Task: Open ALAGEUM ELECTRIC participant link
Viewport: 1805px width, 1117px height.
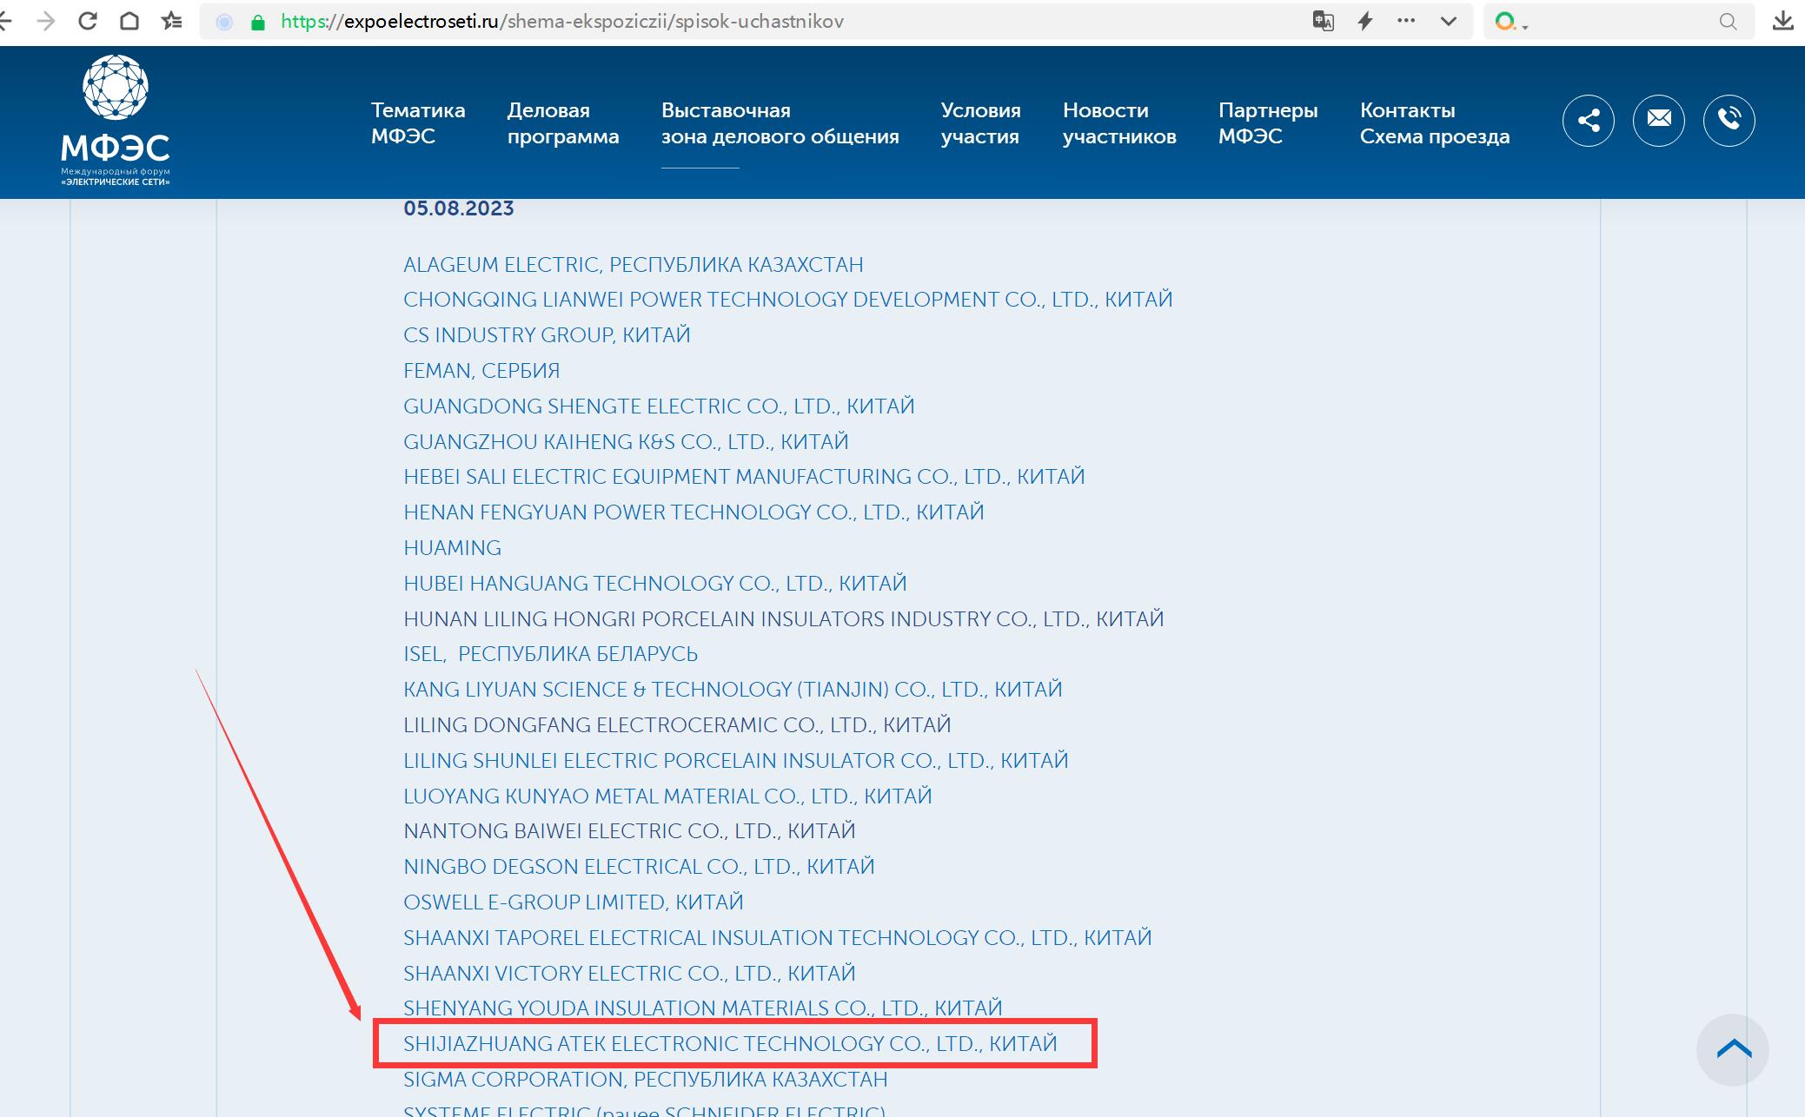Action: [x=634, y=264]
